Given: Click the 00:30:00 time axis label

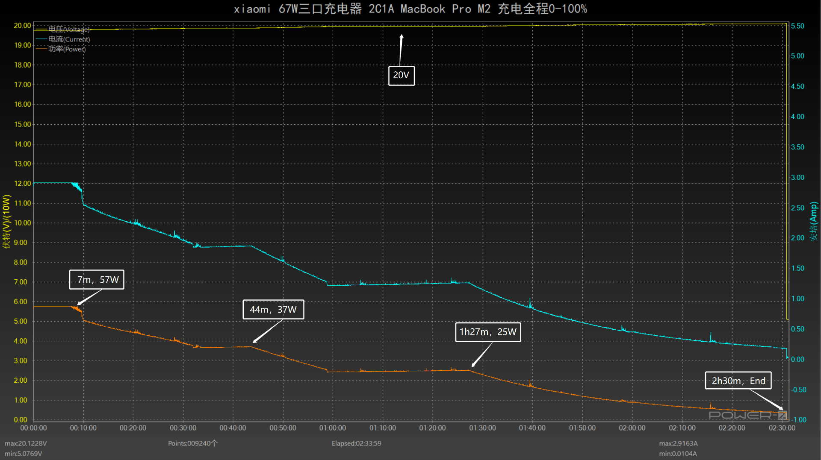Looking at the screenshot, I should pyautogui.click(x=183, y=428).
